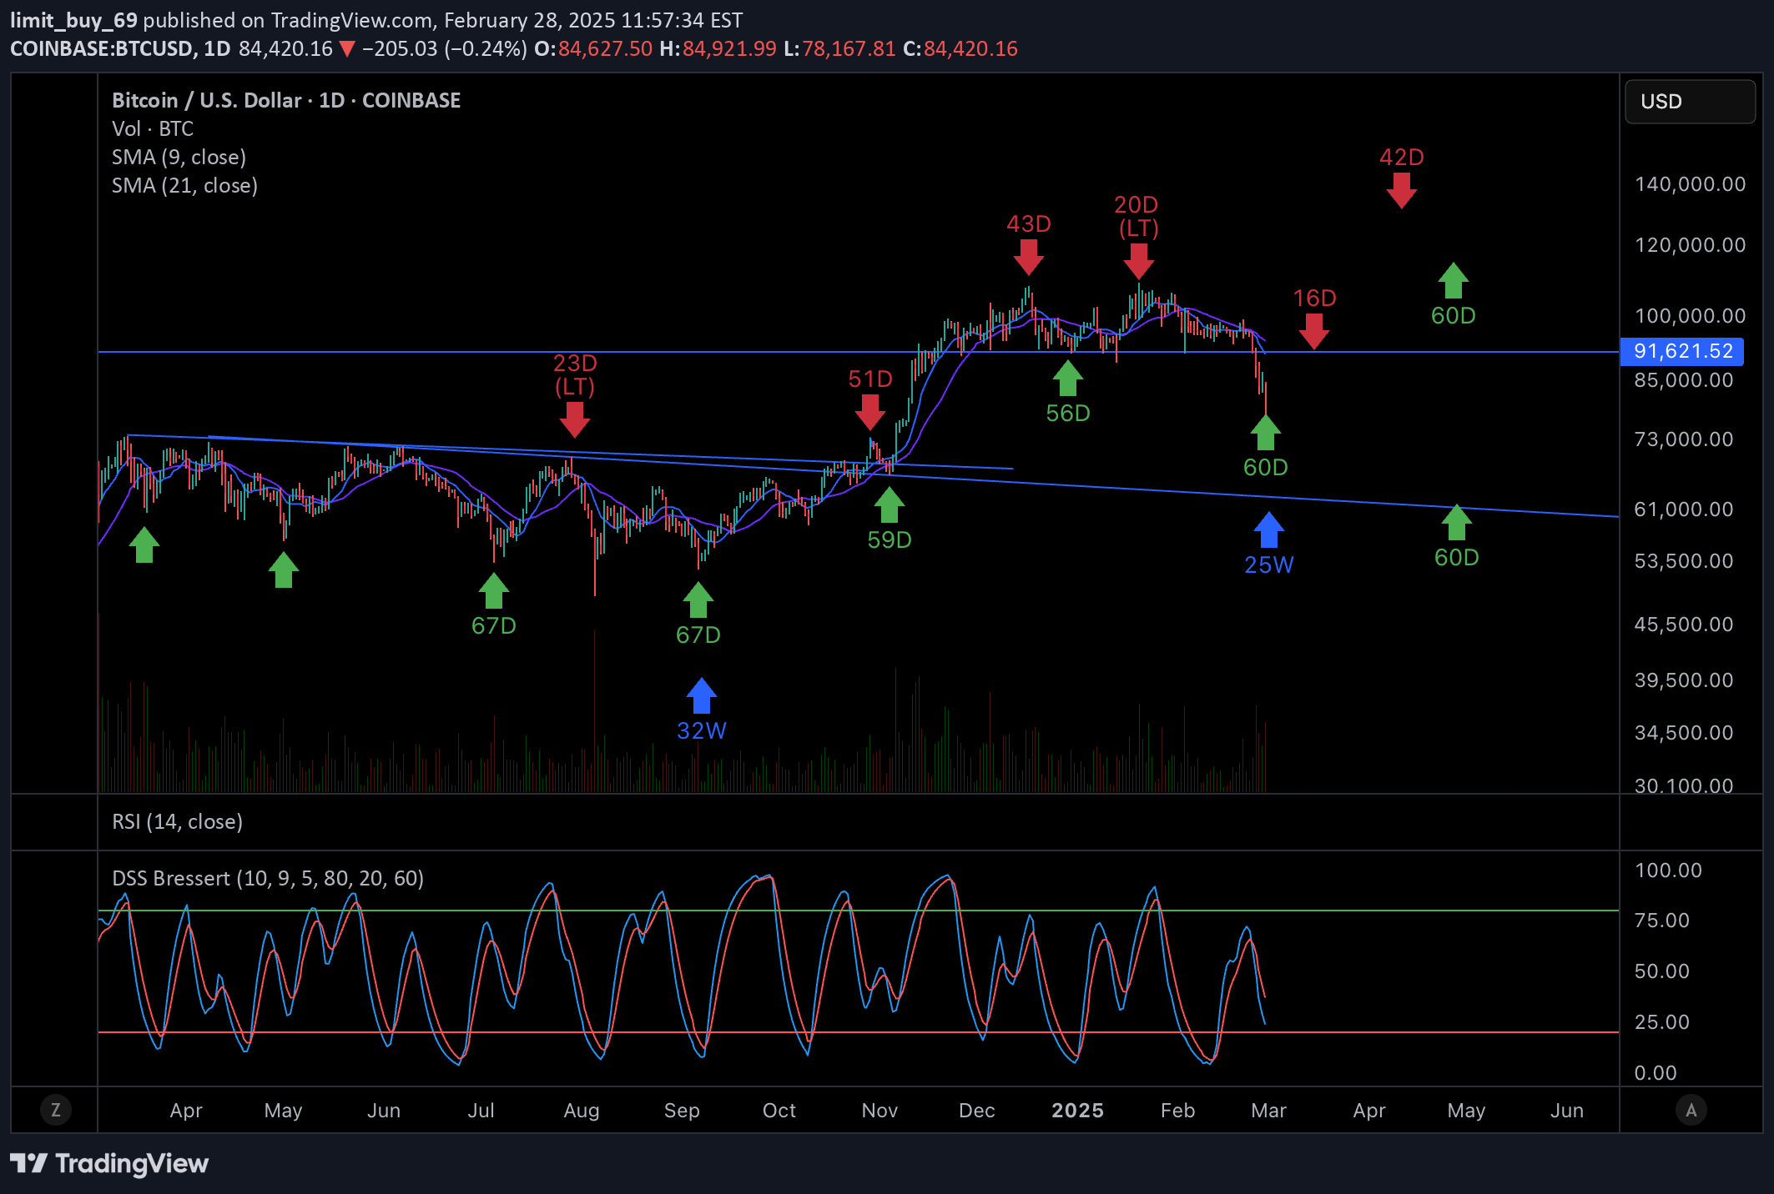Click the 25.00 level on the DSS scale

1661,1022
